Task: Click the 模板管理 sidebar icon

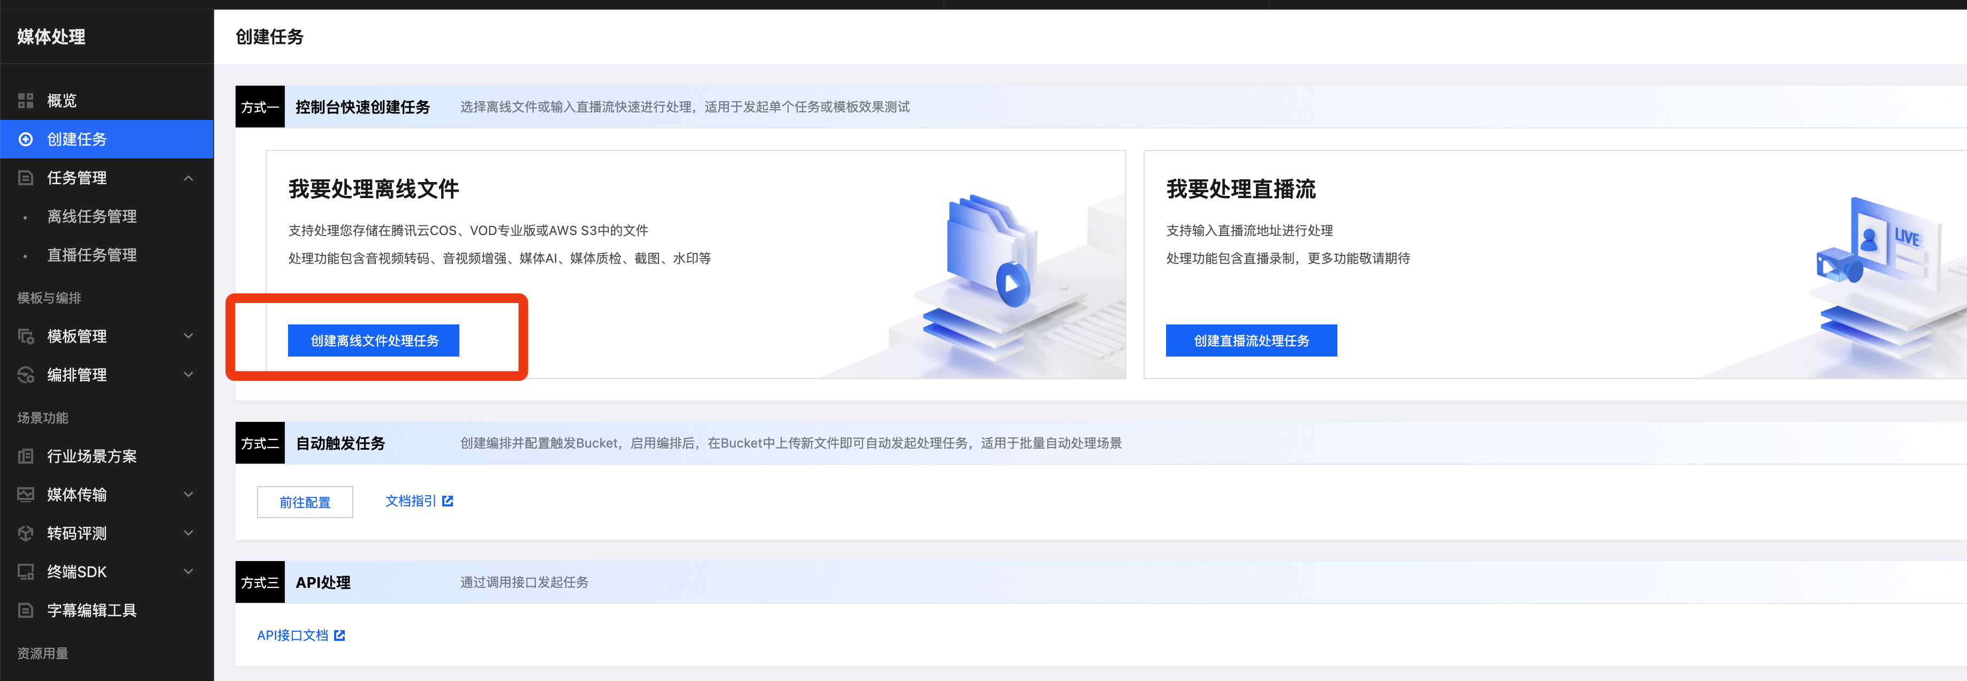Action: coord(25,336)
